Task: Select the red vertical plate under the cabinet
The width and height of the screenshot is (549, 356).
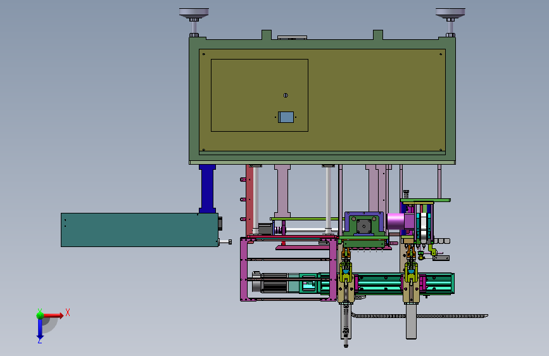Action: pyautogui.click(x=249, y=200)
